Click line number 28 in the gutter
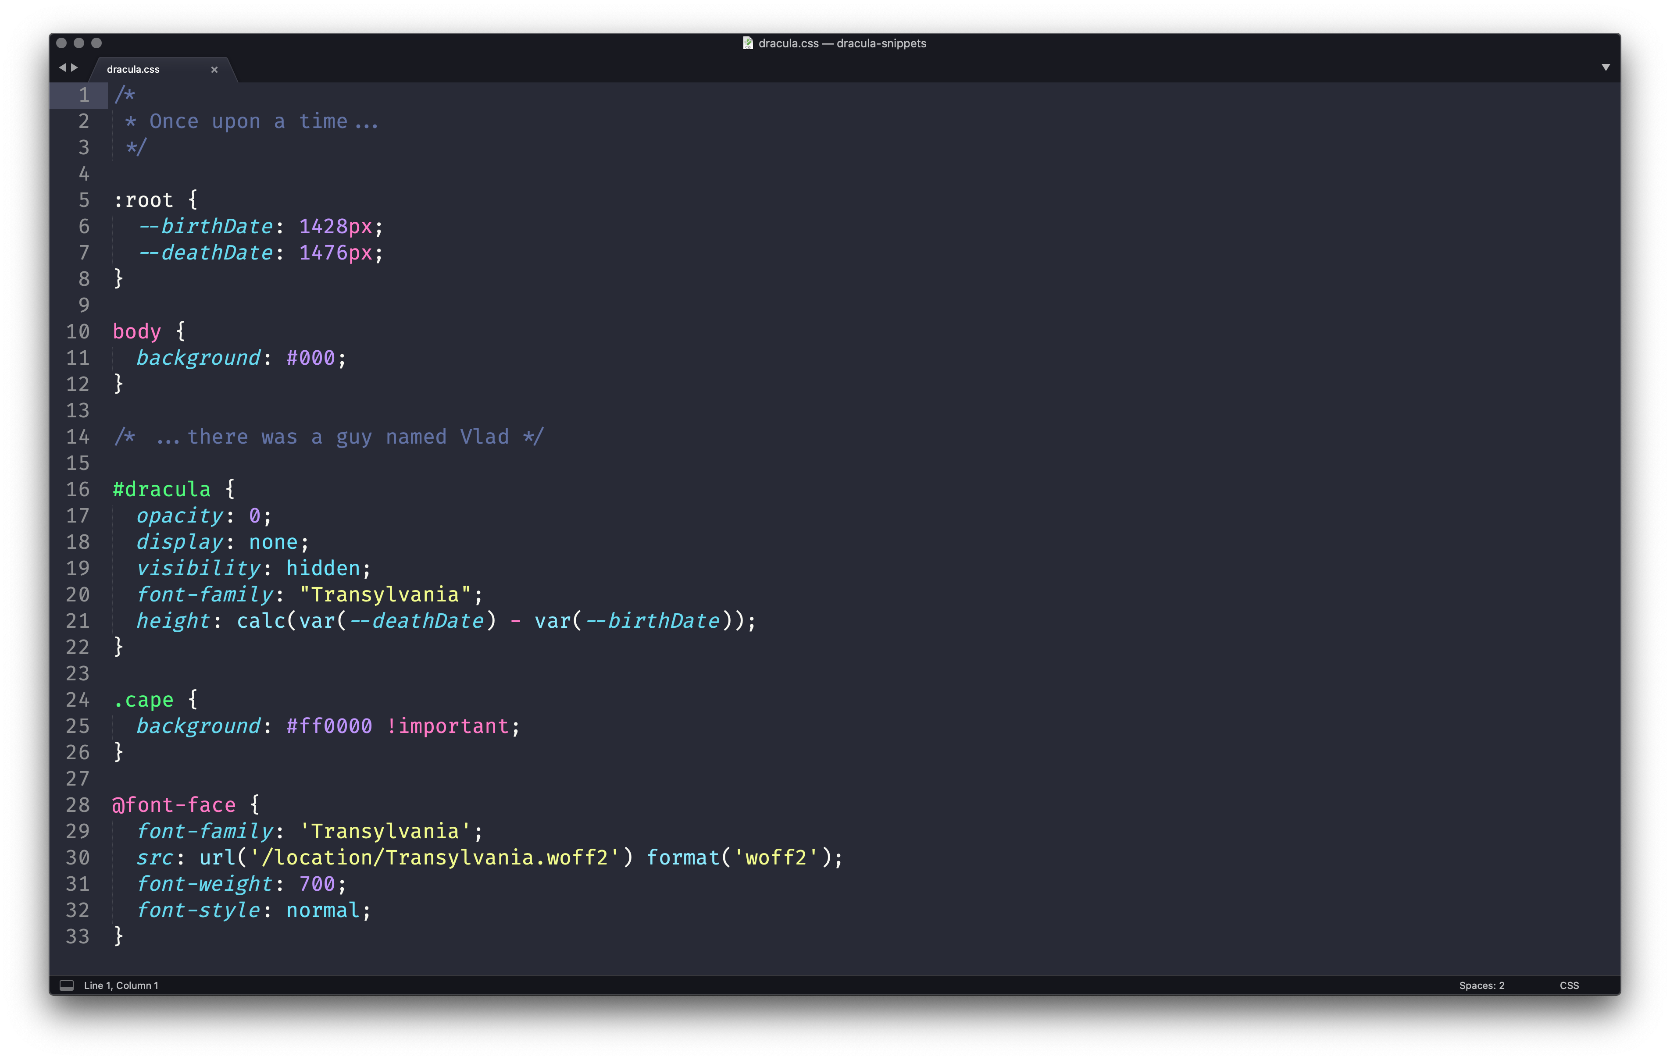Image resolution: width=1670 pixels, height=1060 pixels. coord(78,805)
